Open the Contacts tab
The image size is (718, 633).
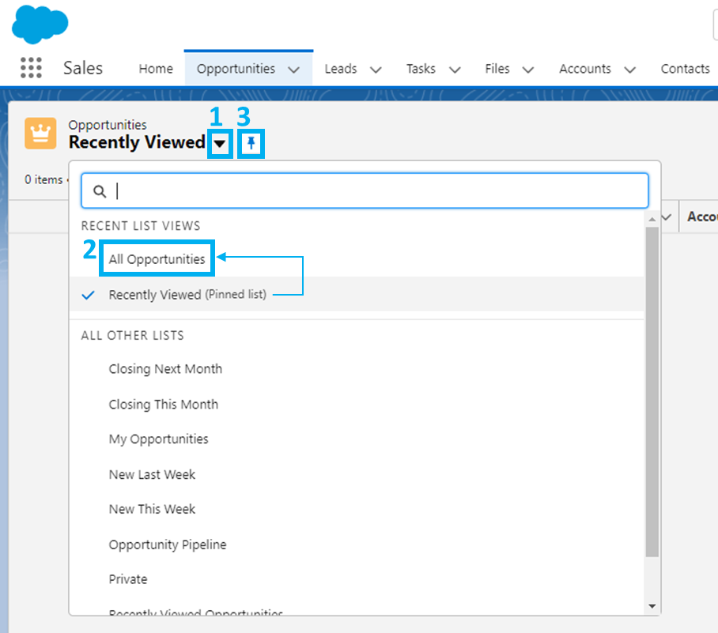(x=685, y=69)
